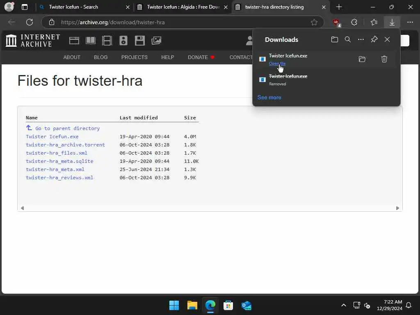Open Microsoft Store from taskbar
The height and width of the screenshot is (315, 420).
point(228,305)
